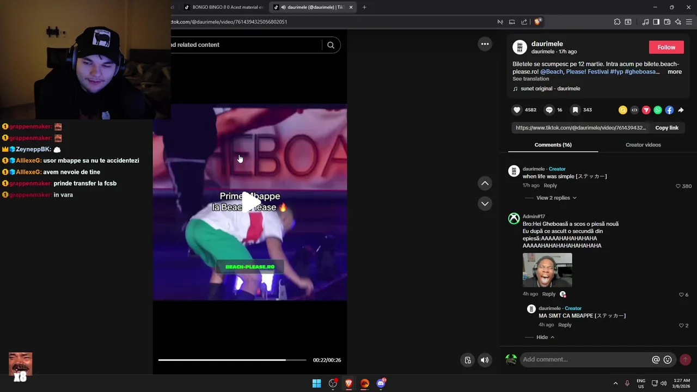
Task: Open the three-dot more menu on video
Action: pyautogui.click(x=485, y=44)
